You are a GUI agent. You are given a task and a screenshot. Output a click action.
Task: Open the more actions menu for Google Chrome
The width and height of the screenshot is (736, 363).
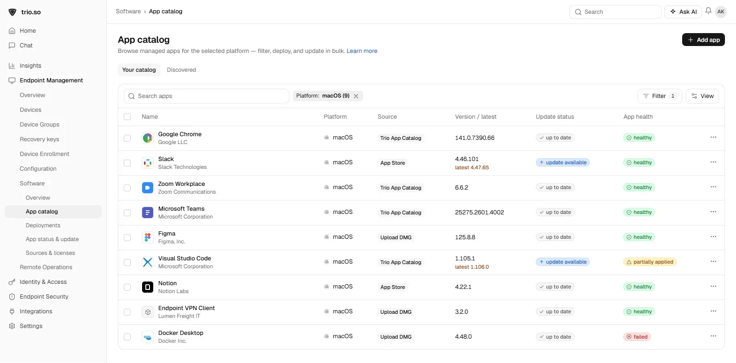click(713, 138)
